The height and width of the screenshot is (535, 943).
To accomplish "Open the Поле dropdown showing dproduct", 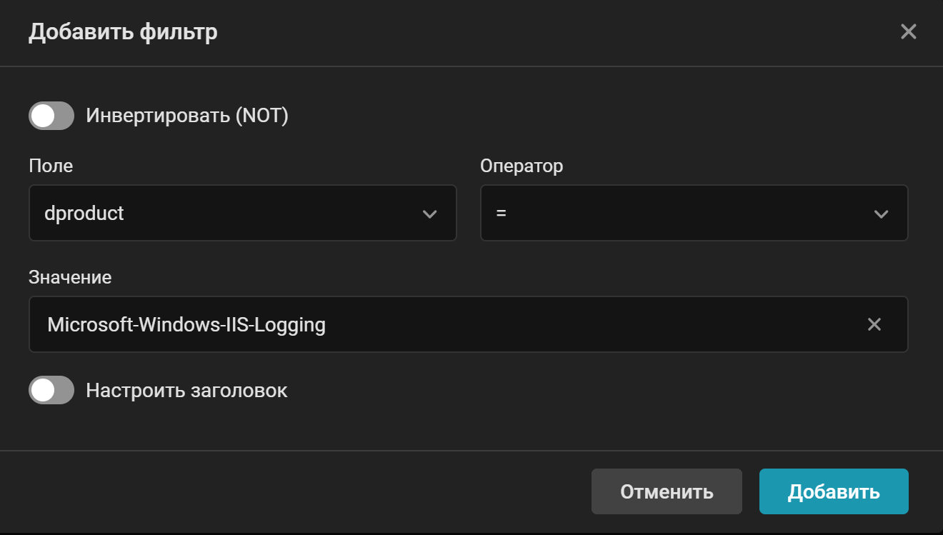I will [x=243, y=213].
